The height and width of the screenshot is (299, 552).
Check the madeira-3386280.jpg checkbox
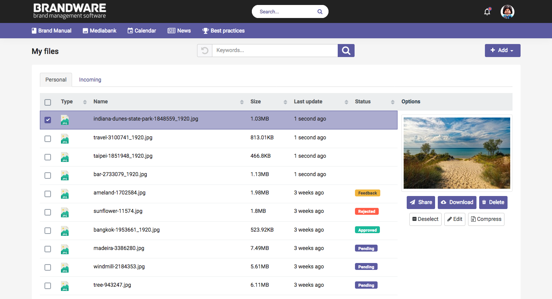48,249
